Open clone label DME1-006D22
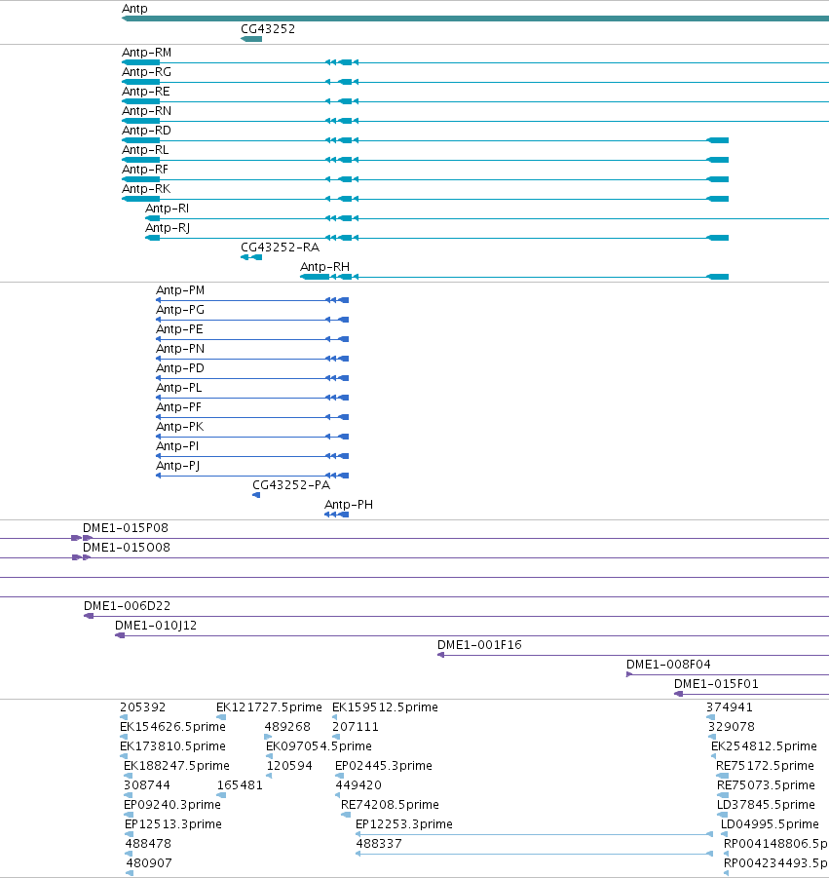The height and width of the screenshot is (878, 829). [x=127, y=606]
